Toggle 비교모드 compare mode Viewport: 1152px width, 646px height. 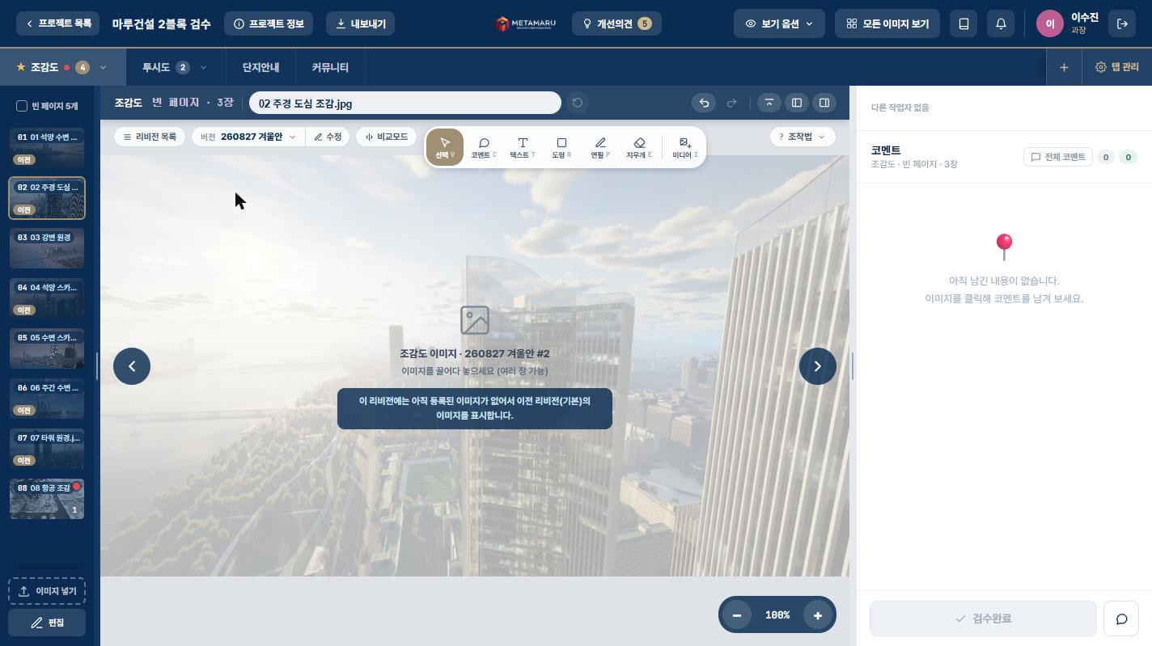[x=387, y=137]
